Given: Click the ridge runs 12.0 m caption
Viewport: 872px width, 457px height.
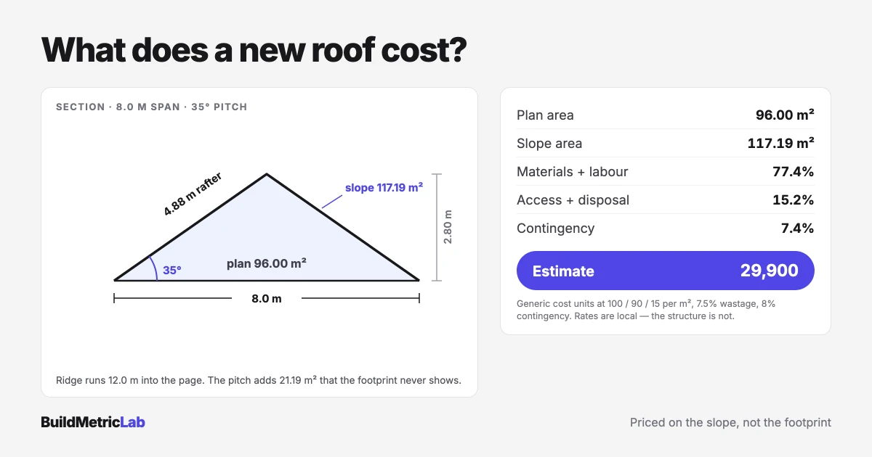Looking at the screenshot, I should 259,380.
